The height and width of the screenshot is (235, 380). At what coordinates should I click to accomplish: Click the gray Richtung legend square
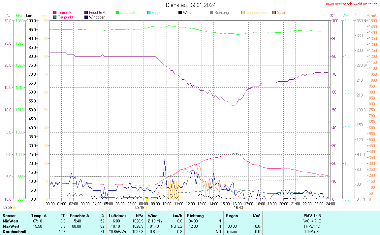(211, 13)
